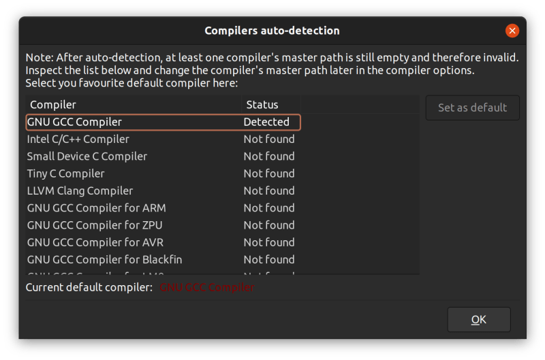Click the Compilers auto-detection title bar
Viewport: 545px width, 360px height.
point(272,31)
